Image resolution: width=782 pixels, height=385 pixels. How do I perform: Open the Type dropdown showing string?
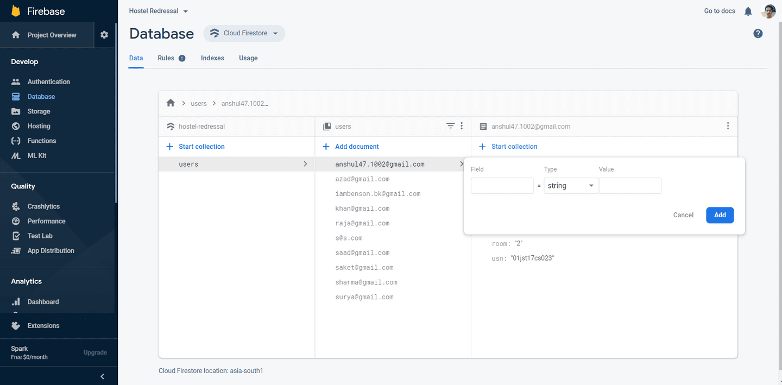point(571,186)
